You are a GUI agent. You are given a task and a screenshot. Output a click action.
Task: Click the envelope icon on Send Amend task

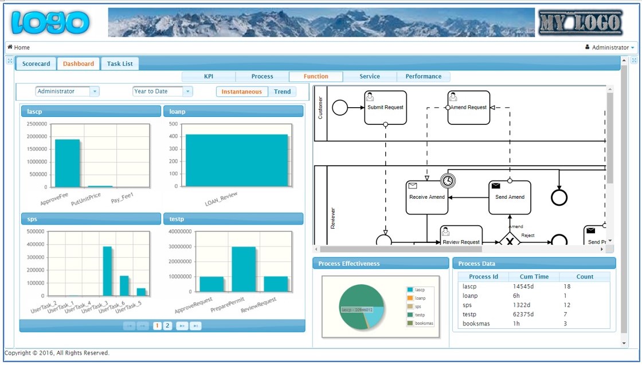pyautogui.click(x=496, y=186)
